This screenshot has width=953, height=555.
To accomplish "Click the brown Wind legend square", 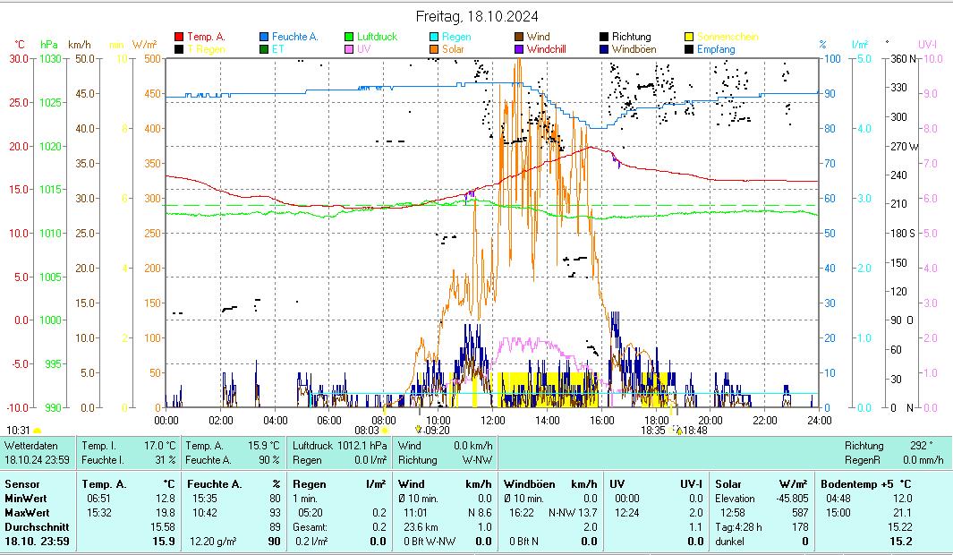I will (x=519, y=37).
